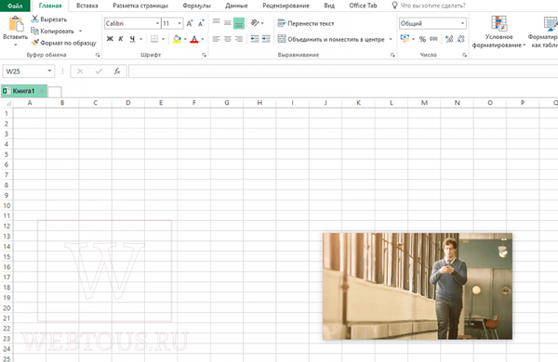Open Conditional Formatting (Условное форматирование)
The width and height of the screenshot is (558, 362).
point(498,32)
